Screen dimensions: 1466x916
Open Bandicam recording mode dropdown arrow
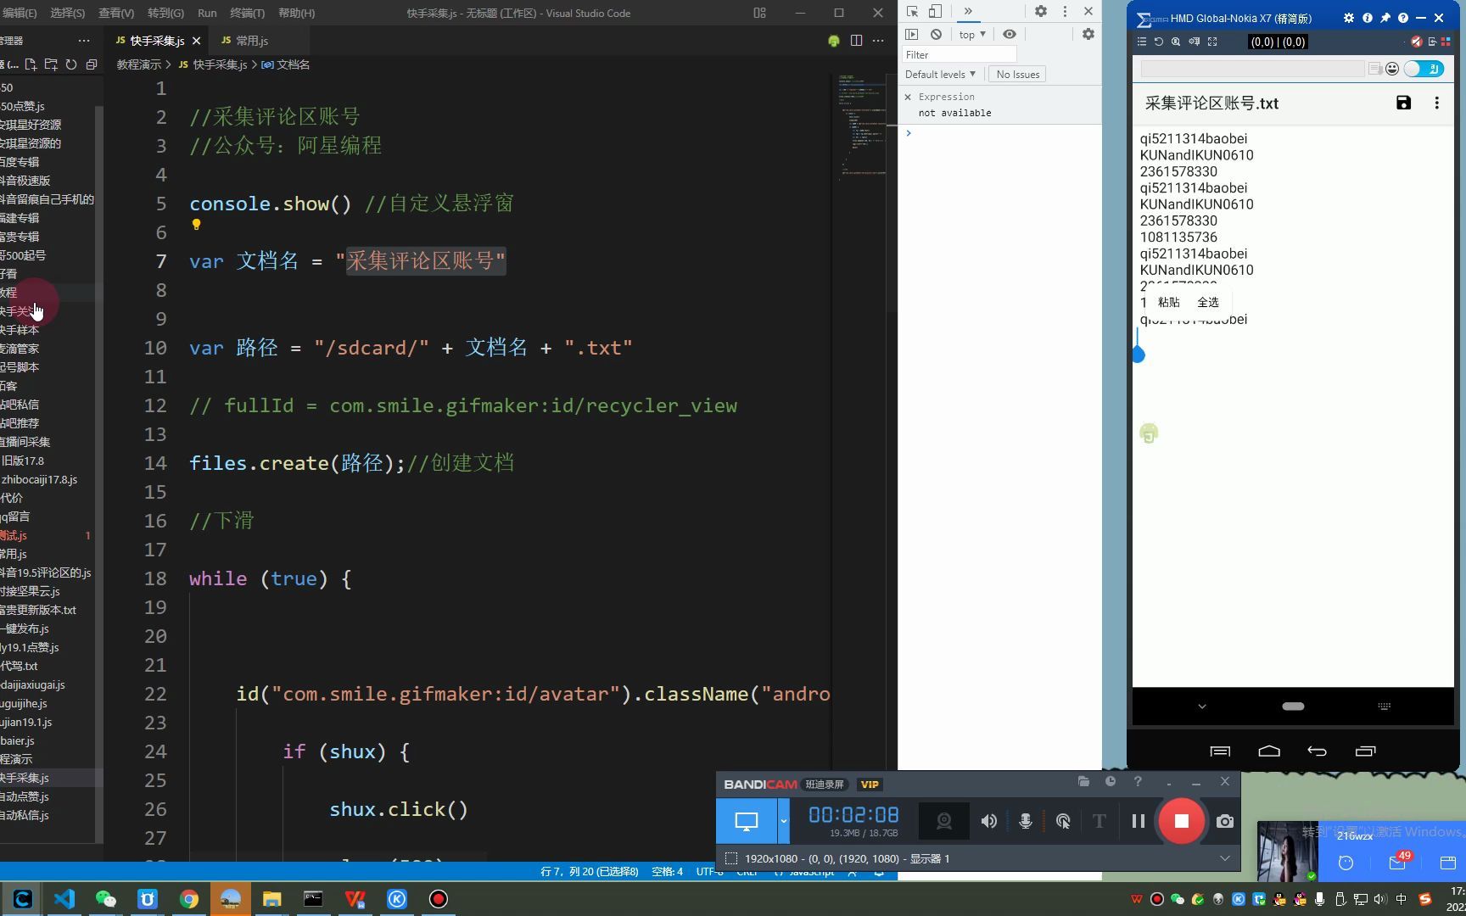click(783, 821)
